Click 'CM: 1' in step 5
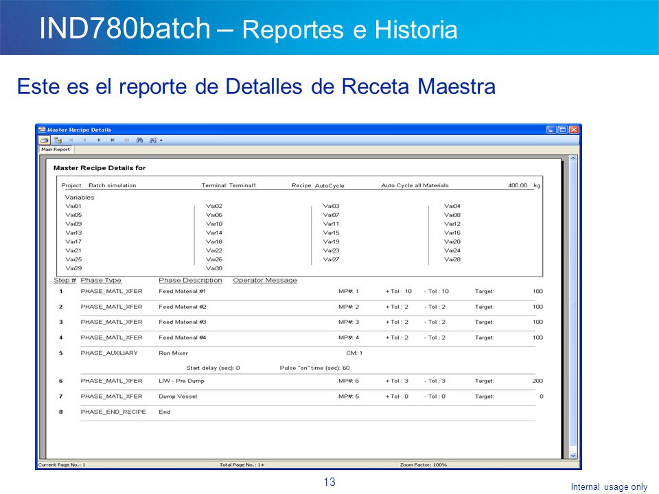Viewport: 659px width, 494px height. [x=354, y=353]
